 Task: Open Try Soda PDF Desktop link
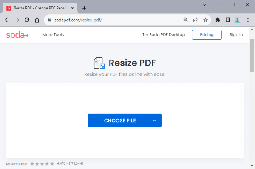pos(164,35)
